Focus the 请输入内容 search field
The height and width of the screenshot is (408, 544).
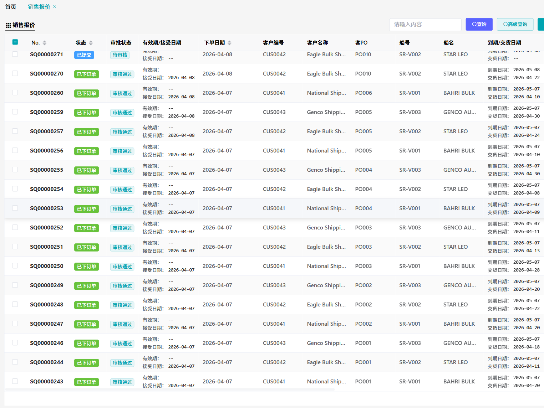point(425,25)
